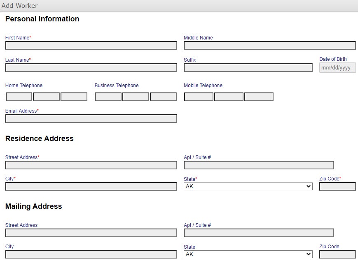Click the last Mobile Telephone box

[x=259, y=97]
